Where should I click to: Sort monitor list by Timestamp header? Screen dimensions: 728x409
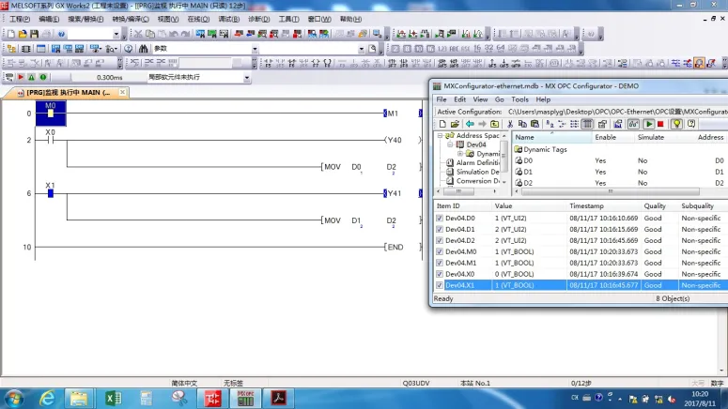(603, 205)
